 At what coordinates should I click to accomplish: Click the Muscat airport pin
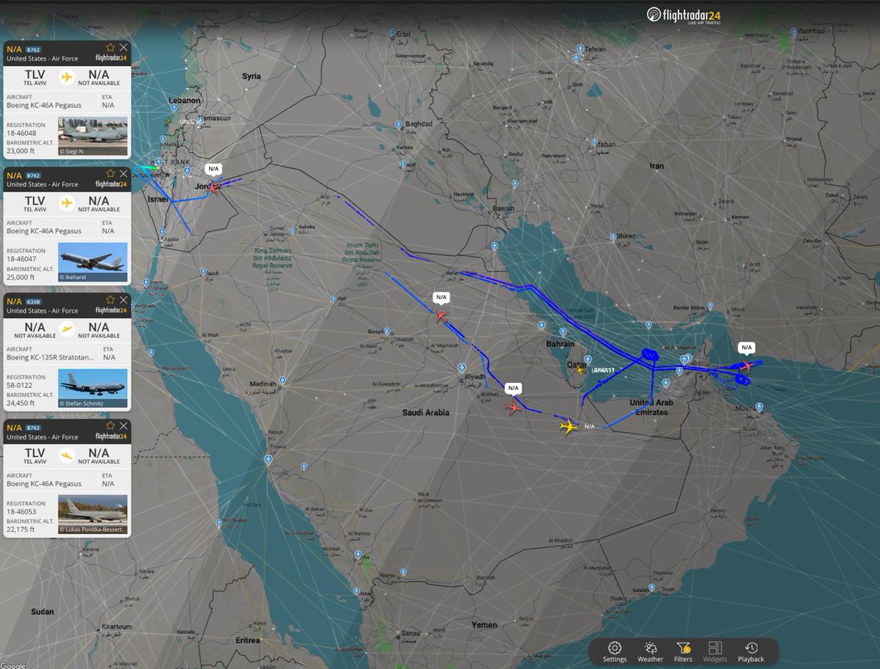click(759, 407)
